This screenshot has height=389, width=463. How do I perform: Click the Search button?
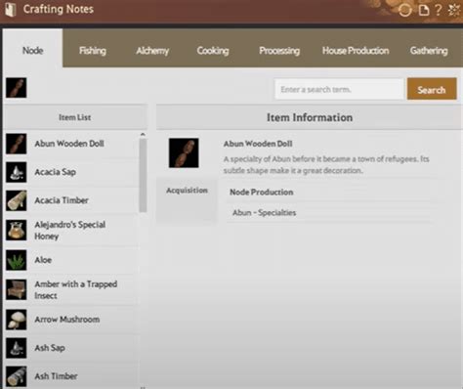click(x=432, y=89)
